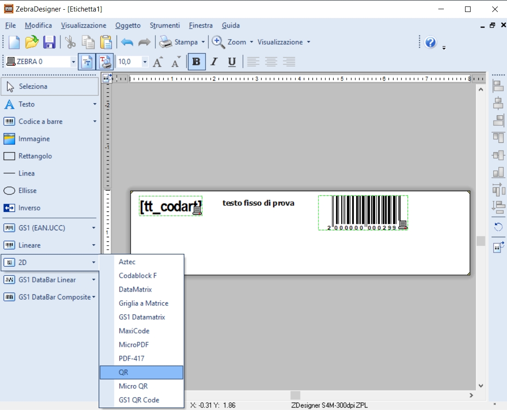The width and height of the screenshot is (507, 410).
Task: Click the Seleziona tool button
Action: click(x=50, y=86)
